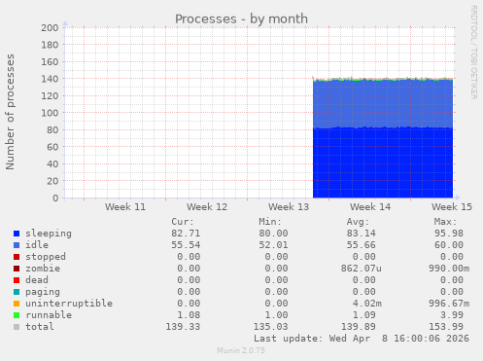The height and width of the screenshot is (361, 483).
Task: Click the sleeping legend color swatch
Action: 17,234
